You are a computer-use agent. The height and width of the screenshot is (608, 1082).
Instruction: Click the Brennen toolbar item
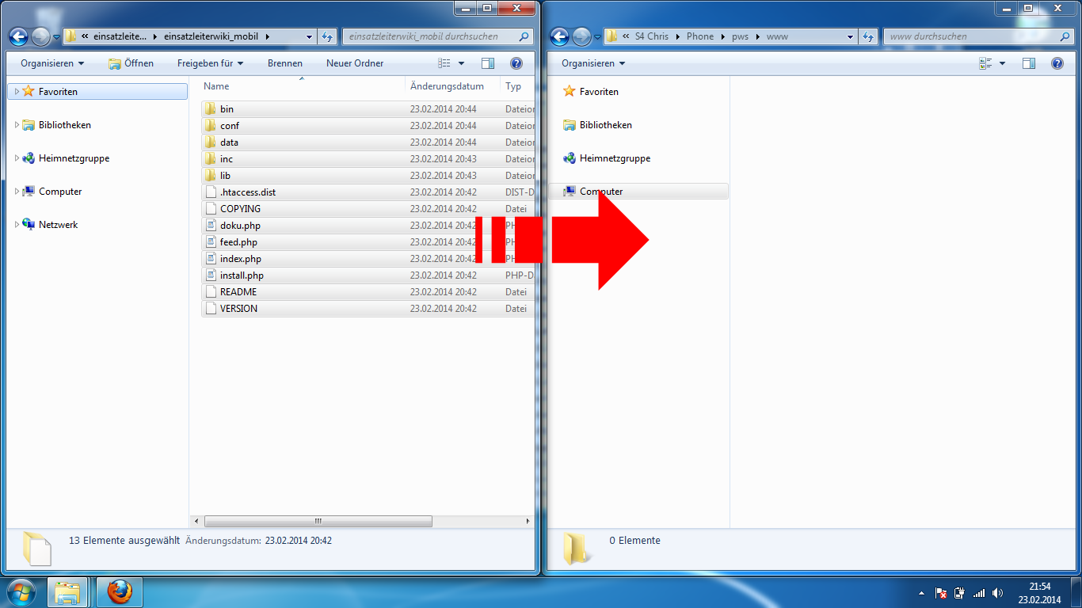pos(284,63)
